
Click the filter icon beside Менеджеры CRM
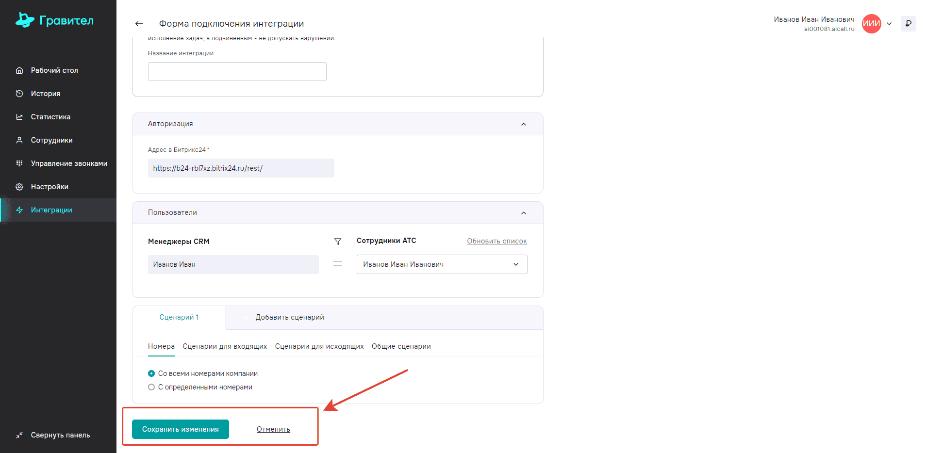point(338,242)
